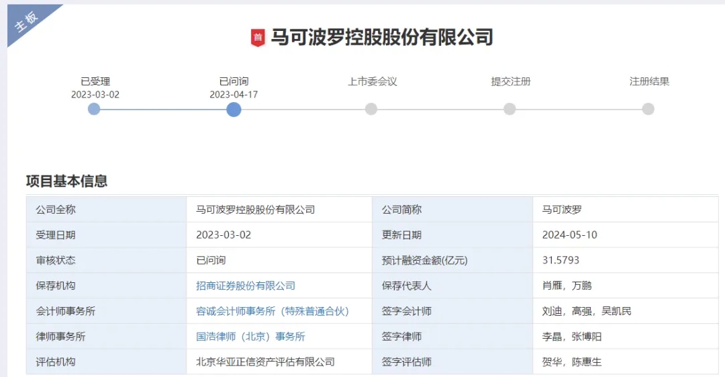
Task: Click the lawyers 李晶，张博阳
Action: tap(572, 337)
